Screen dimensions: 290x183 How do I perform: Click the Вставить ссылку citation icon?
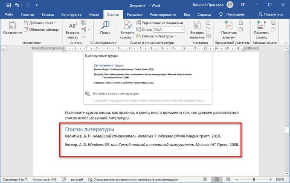click(x=128, y=26)
